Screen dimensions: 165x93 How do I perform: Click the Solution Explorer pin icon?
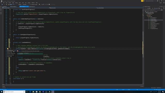tap(161, 6)
